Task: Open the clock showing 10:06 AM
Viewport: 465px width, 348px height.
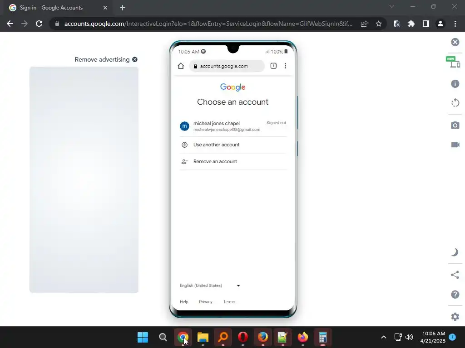Action: [433, 337]
